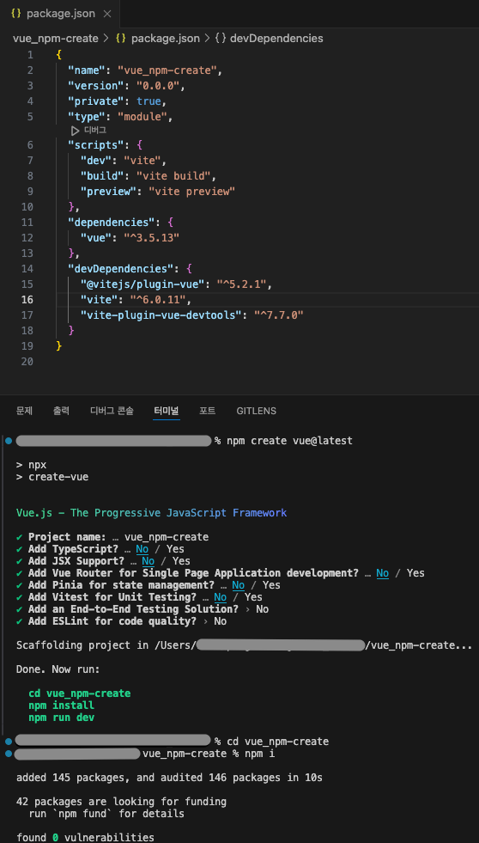This screenshot has height=843, width=479.
Task: Click the underlined No for Vitest
Action: pos(220,596)
